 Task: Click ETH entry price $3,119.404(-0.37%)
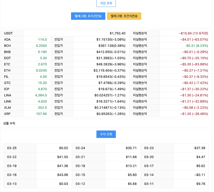point(109,70)
